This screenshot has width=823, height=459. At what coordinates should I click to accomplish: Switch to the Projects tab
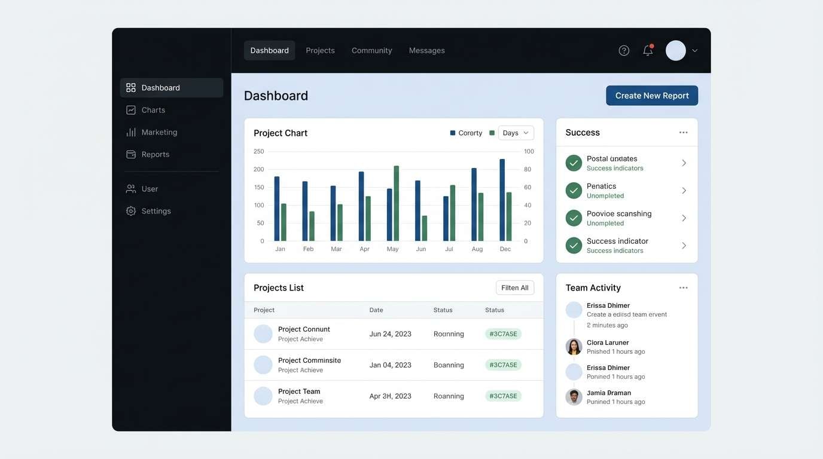321,49
